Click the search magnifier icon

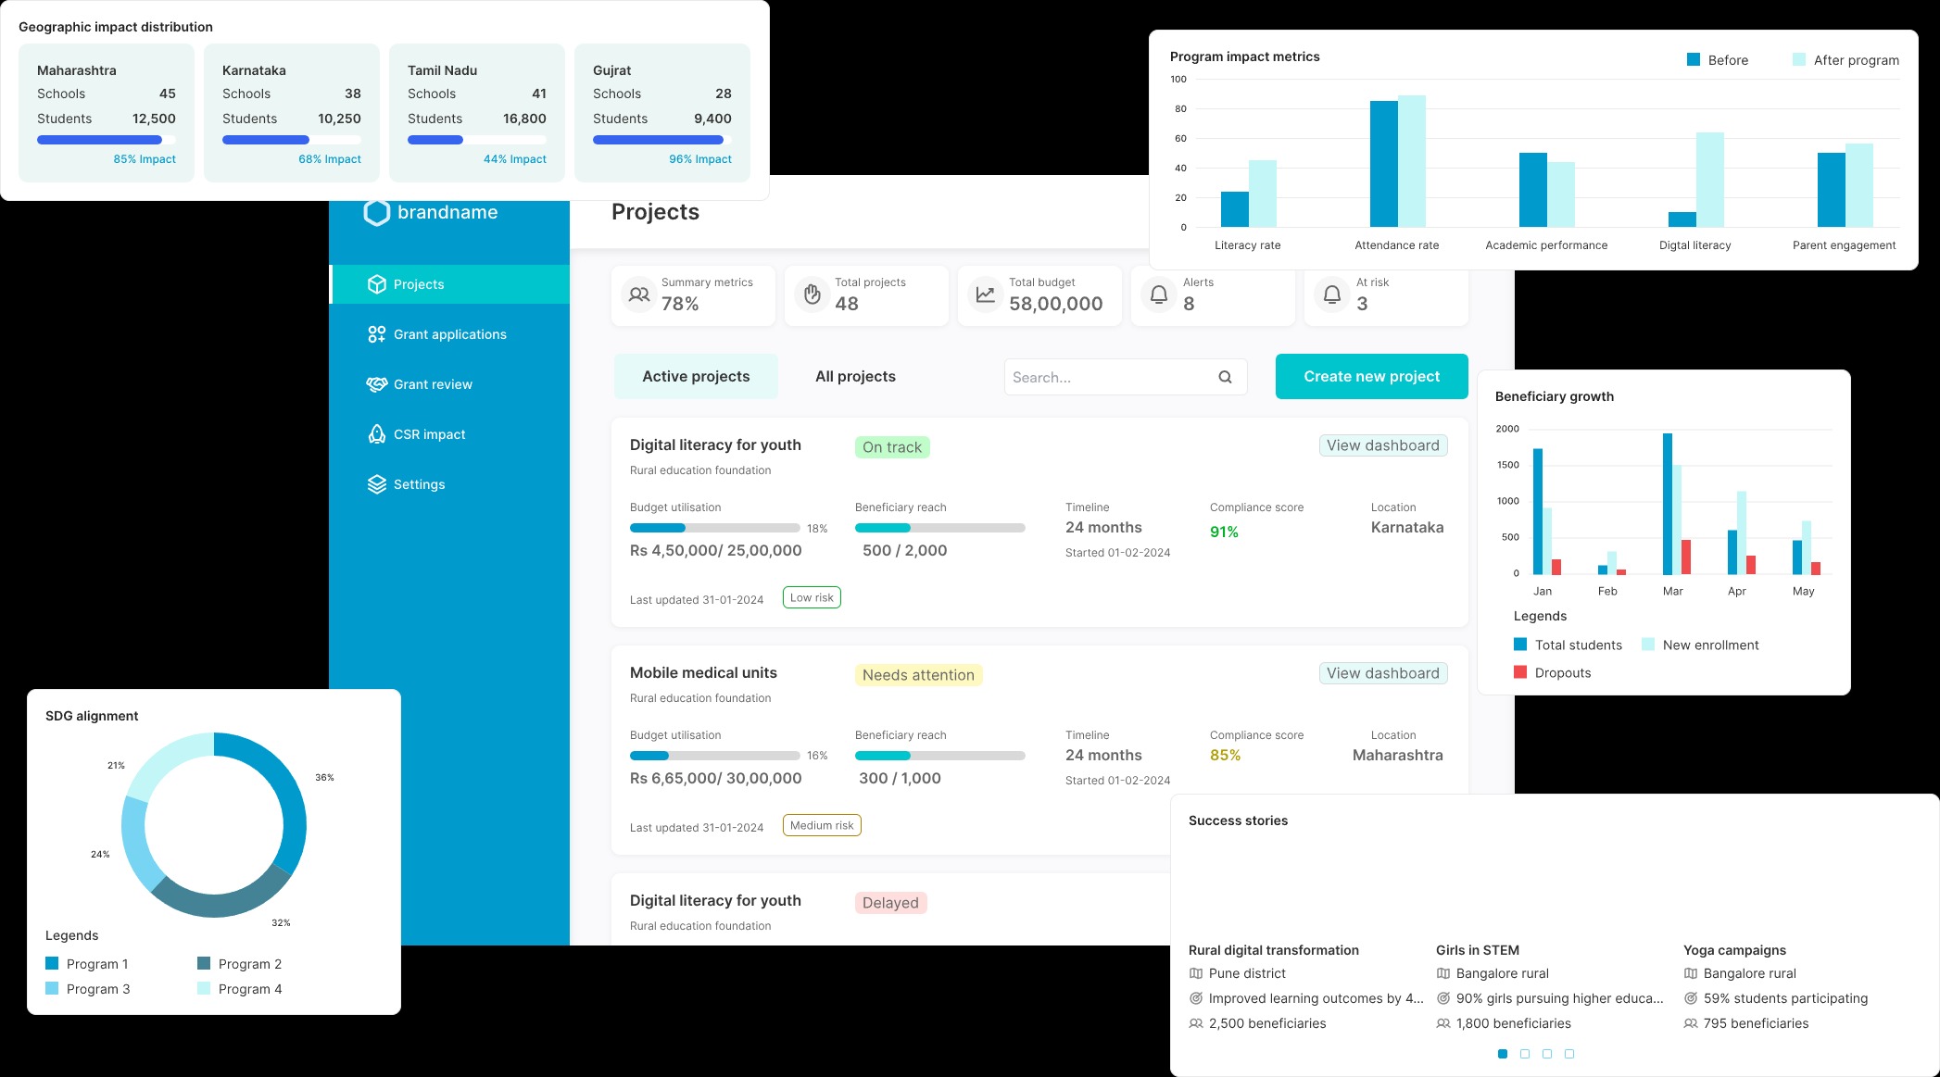point(1225,377)
